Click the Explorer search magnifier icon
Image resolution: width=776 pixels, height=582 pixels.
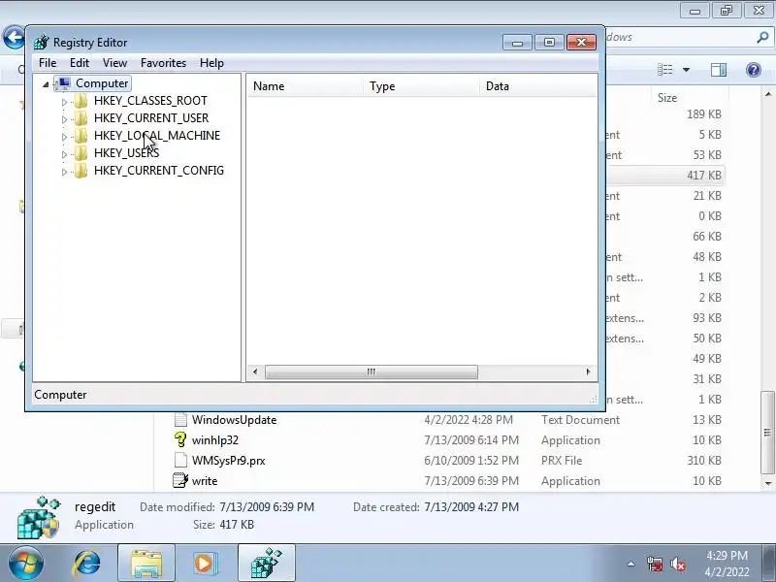point(762,37)
